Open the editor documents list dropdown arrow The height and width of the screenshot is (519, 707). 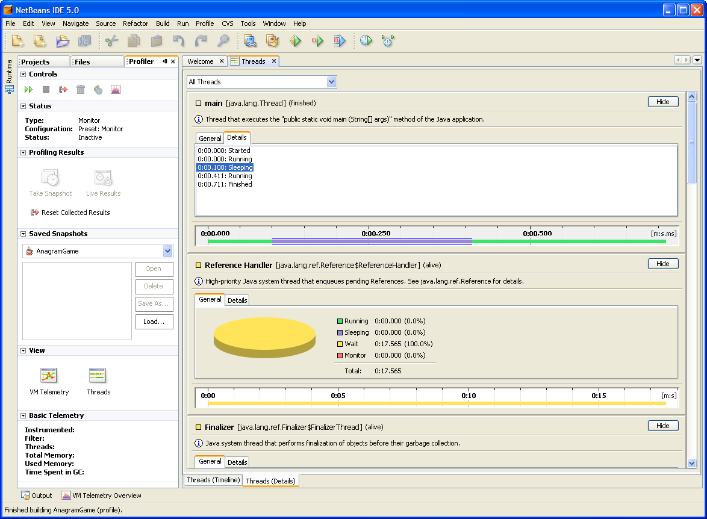point(697,60)
